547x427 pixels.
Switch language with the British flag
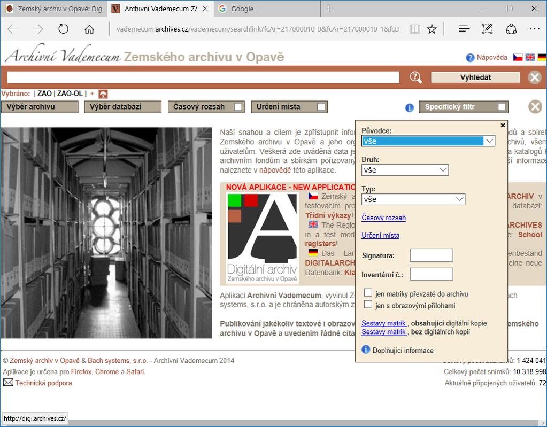coord(530,57)
